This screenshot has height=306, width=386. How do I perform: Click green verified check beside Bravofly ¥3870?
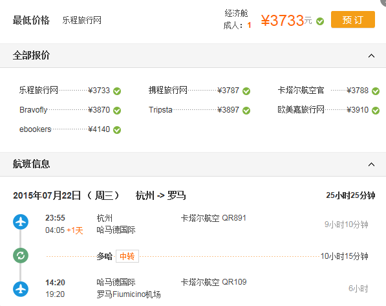pyautogui.click(x=117, y=111)
